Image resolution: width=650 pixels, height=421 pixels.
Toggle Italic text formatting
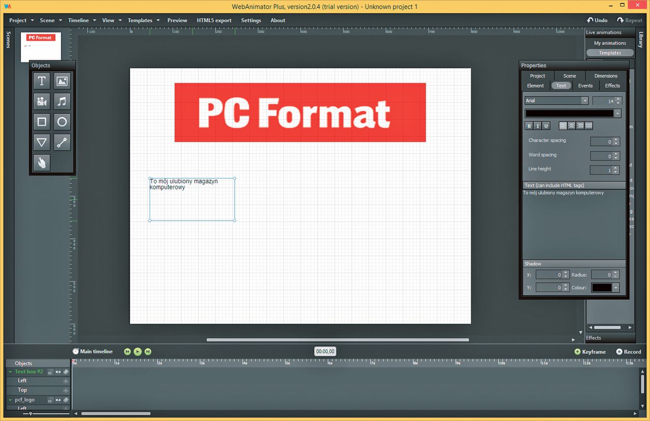(537, 126)
